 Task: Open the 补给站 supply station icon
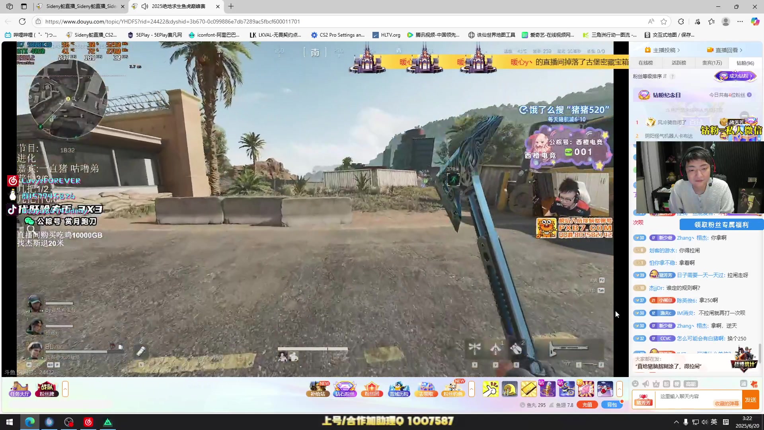pyautogui.click(x=318, y=389)
